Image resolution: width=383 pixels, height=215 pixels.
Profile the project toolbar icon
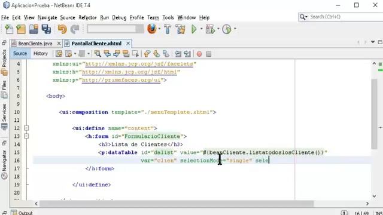pyautogui.click(x=227, y=29)
